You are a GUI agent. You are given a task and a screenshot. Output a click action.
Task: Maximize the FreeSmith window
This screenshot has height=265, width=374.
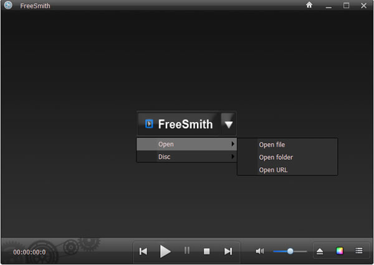coord(347,5)
